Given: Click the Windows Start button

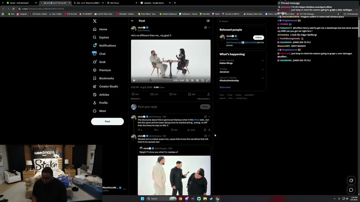Looking at the screenshot, I should (x=142, y=199).
